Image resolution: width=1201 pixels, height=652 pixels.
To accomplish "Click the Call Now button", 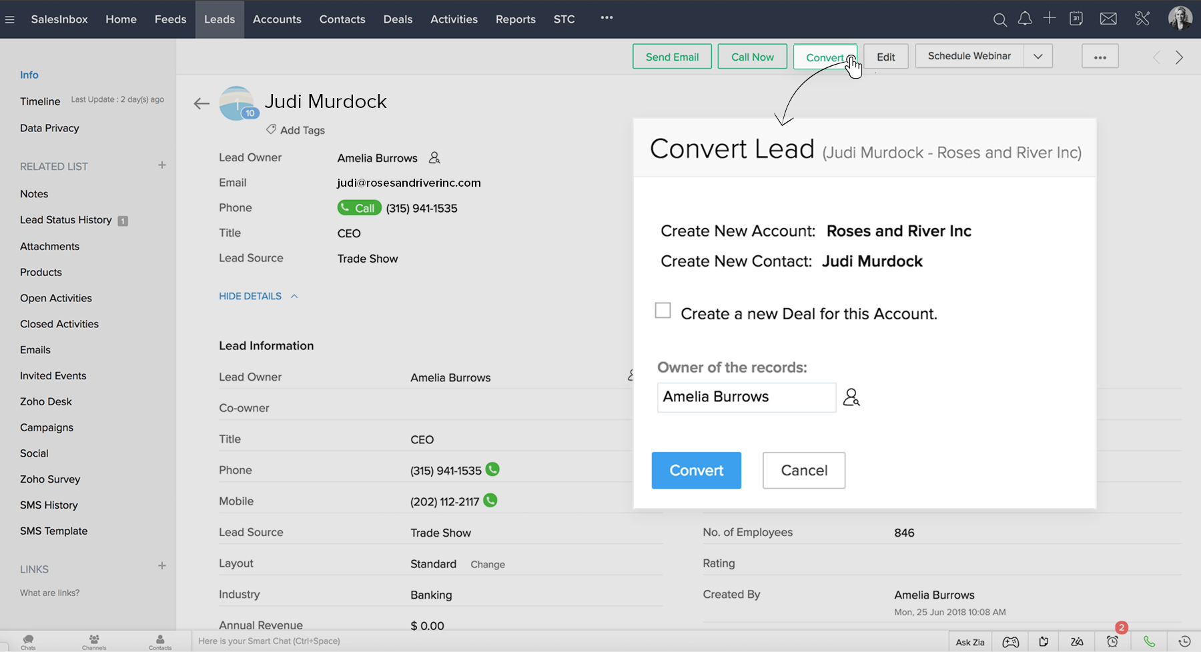I will tap(752, 57).
